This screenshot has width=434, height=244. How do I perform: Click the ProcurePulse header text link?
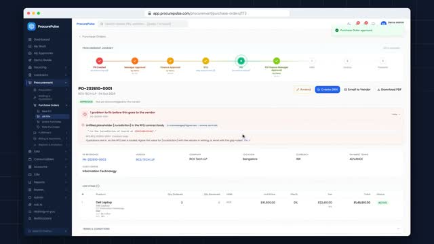[x=85, y=24]
